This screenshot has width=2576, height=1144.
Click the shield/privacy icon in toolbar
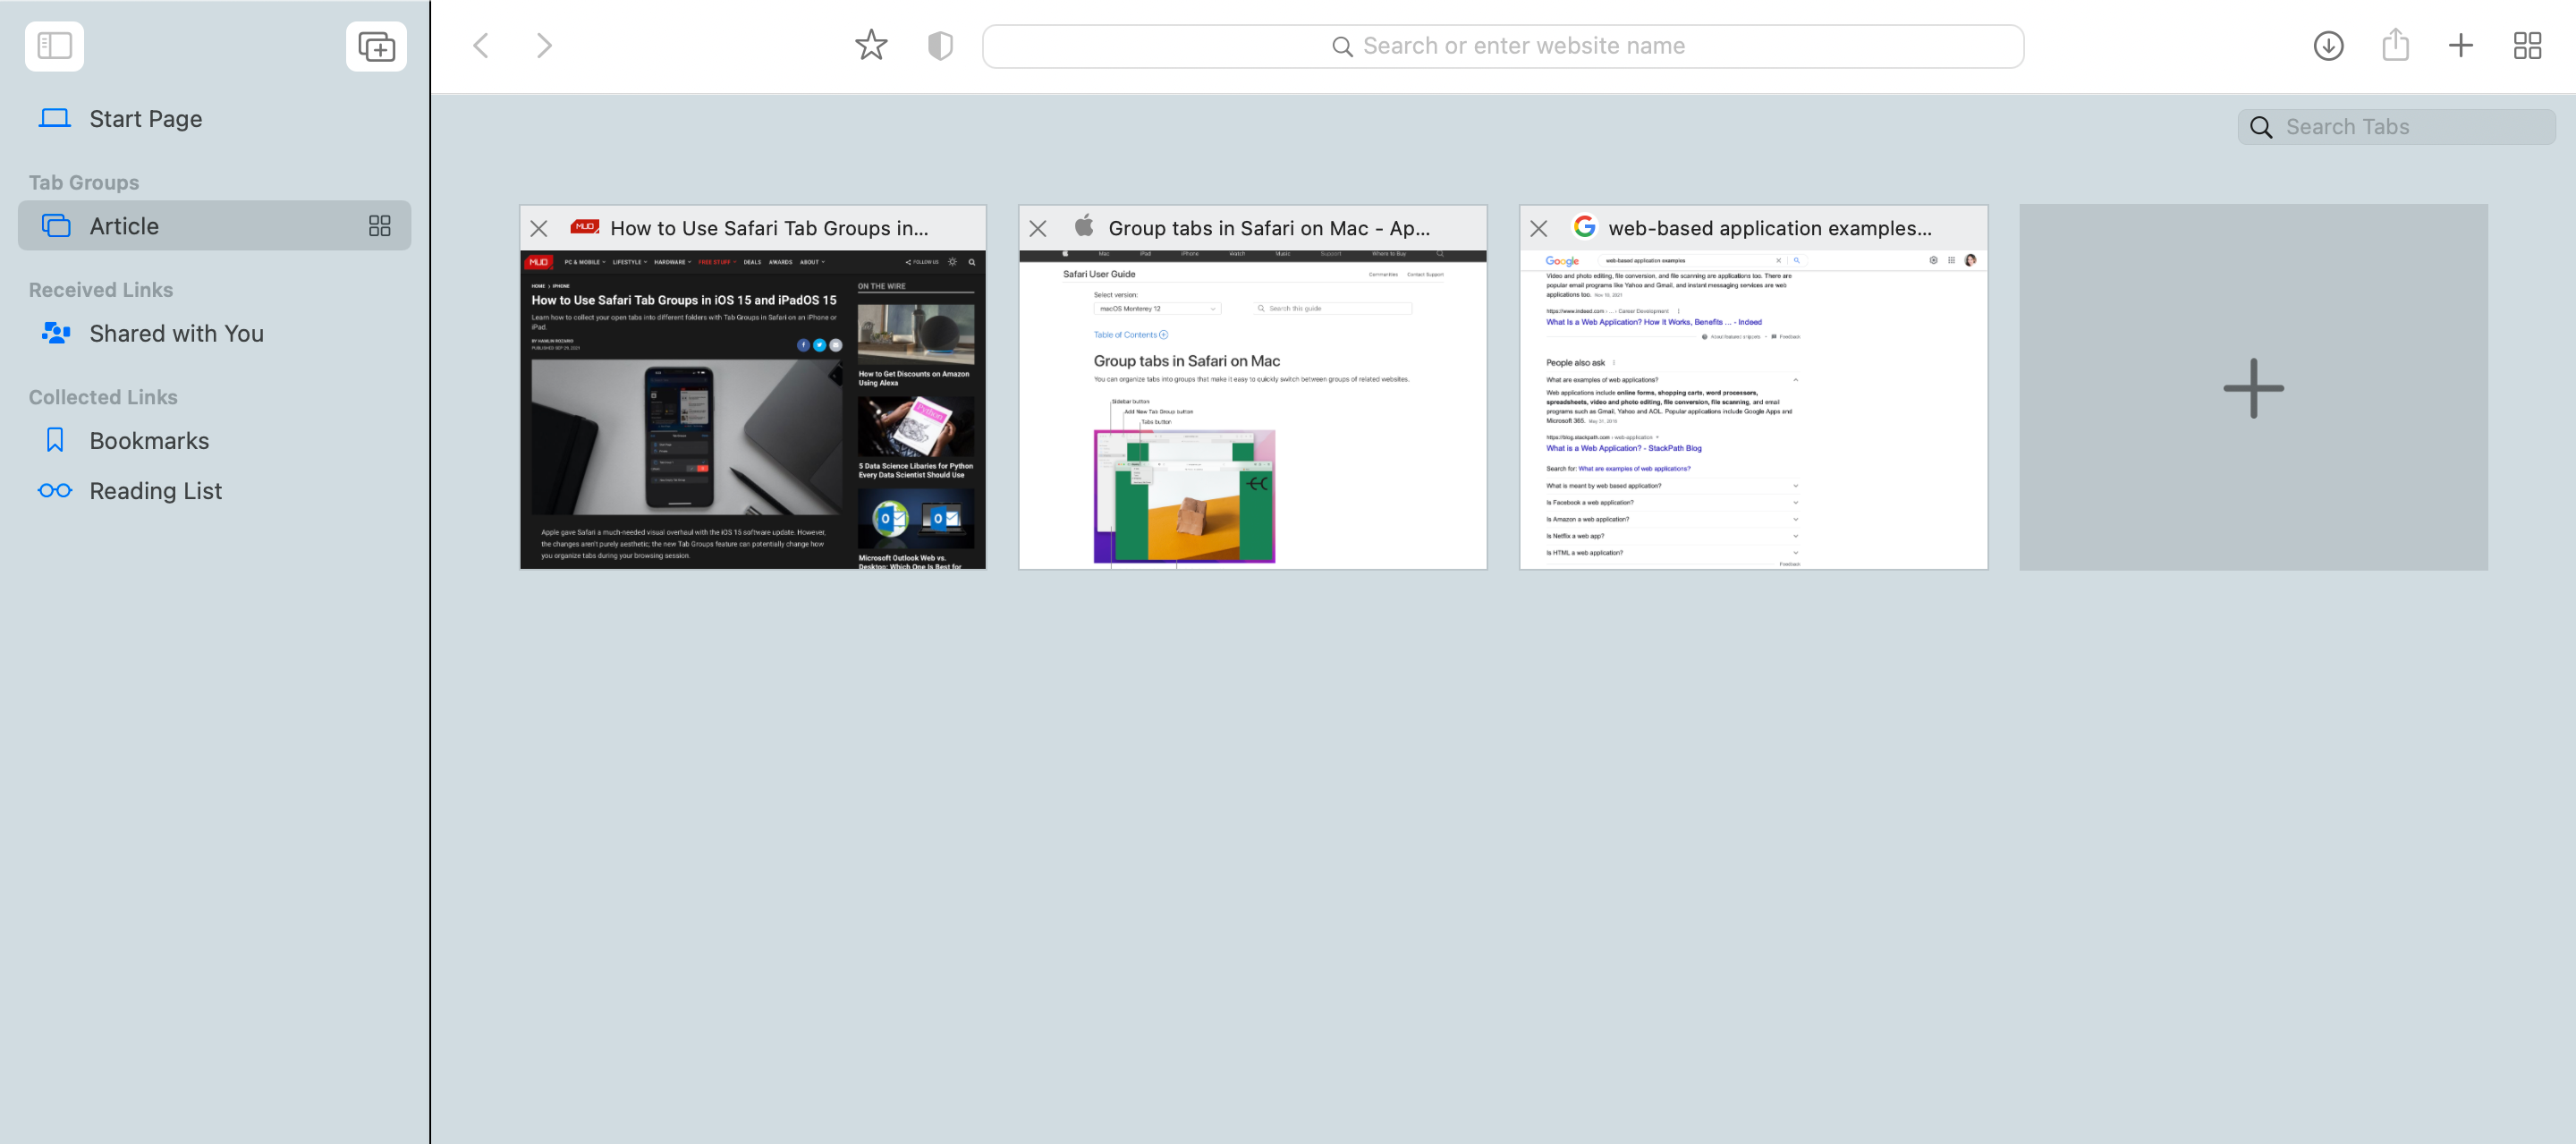[938, 45]
